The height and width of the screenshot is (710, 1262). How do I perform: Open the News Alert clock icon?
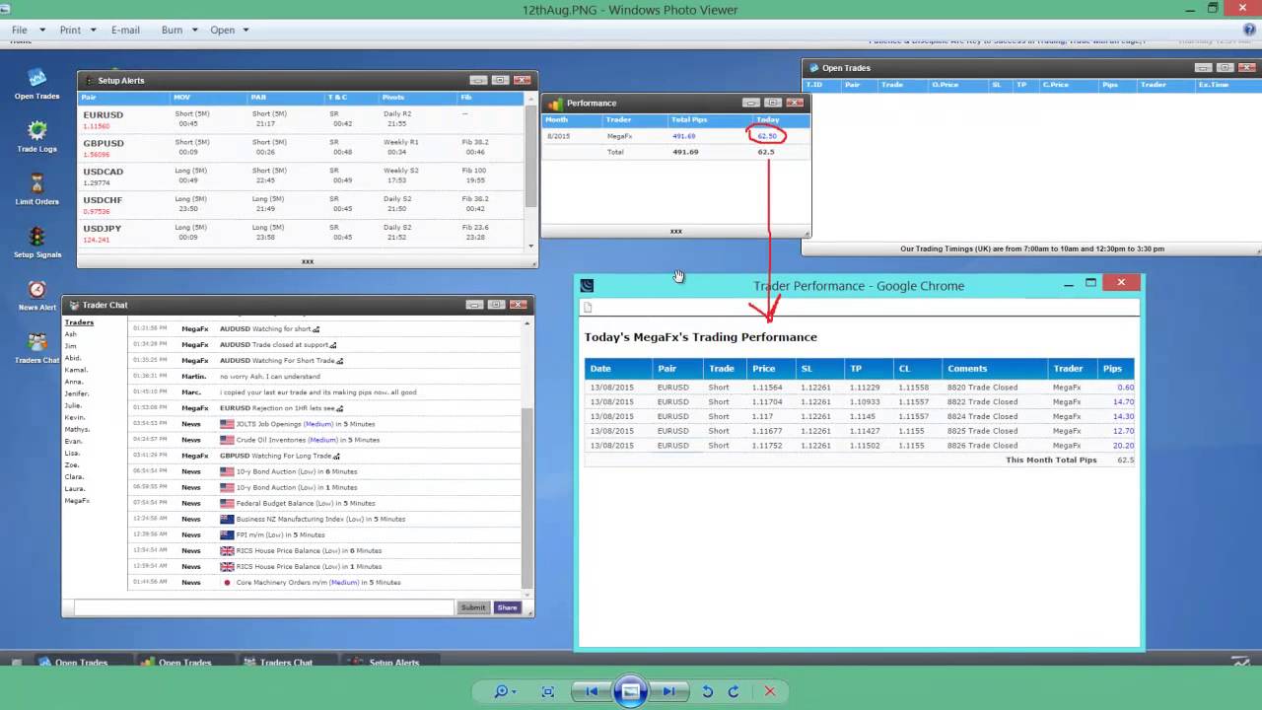click(36, 290)
